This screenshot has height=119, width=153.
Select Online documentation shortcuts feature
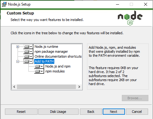58,56
